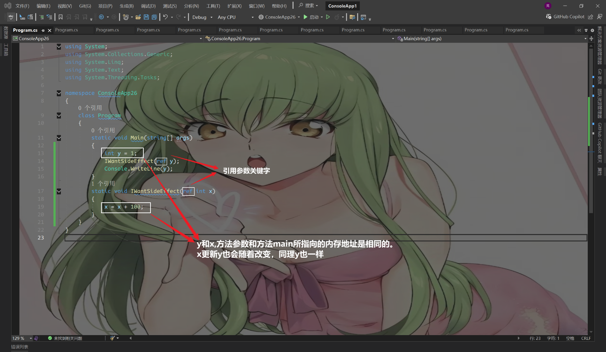Viewport: 606px width, 352px height.
Task: Expand the Start button dropdown arrow
Action: 322,17
